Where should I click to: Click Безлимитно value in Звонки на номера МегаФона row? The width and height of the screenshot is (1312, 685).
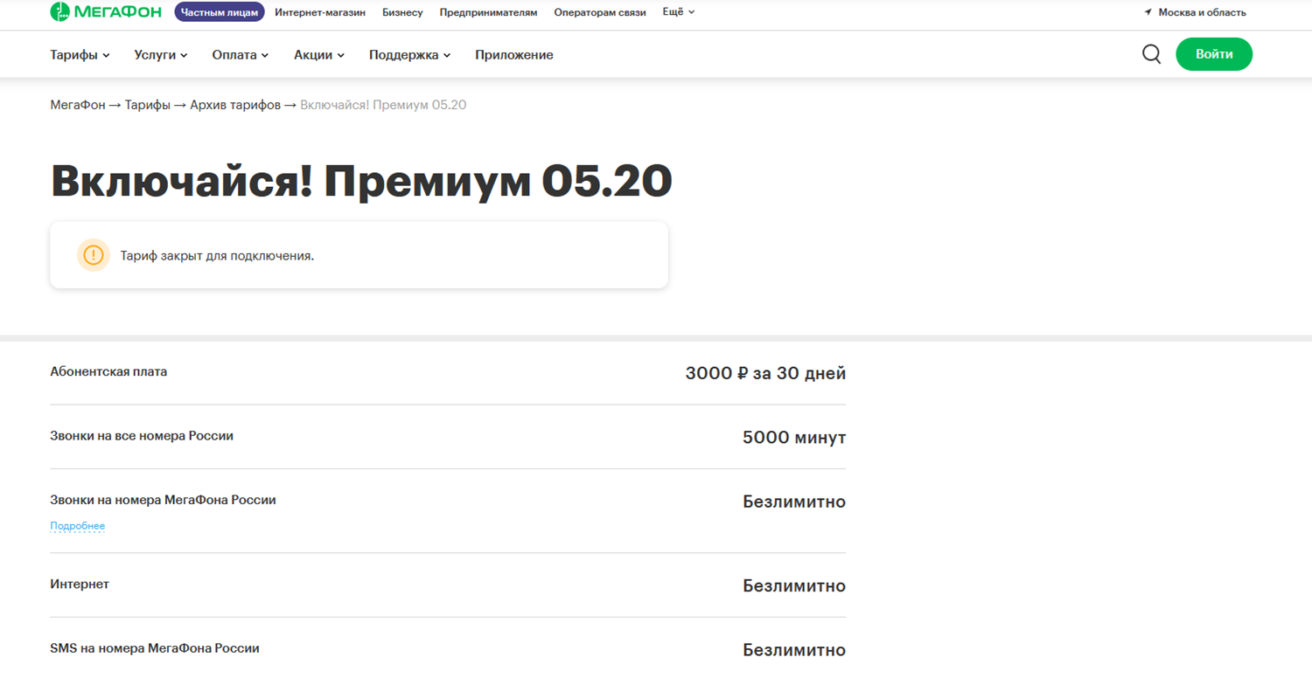tap(794, 502)
